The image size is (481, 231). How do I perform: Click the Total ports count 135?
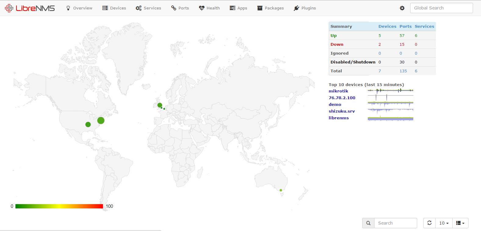pos(403,71)
